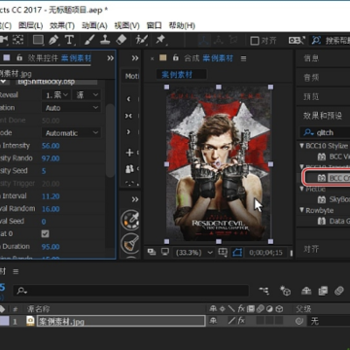Open the 效果(T) menu
Screen dimensions: 350x350
point(62,25)
